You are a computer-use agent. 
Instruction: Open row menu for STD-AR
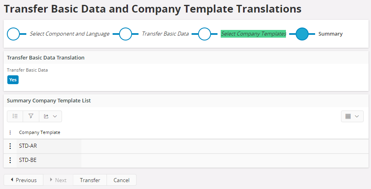pos(10,146)
